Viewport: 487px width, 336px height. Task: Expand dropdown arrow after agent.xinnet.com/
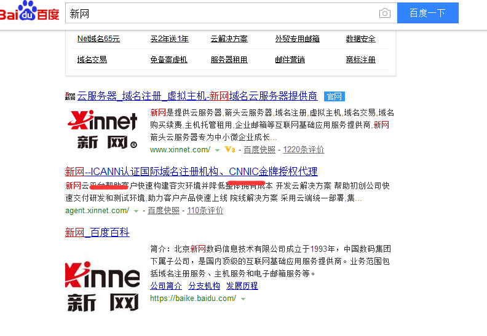click(136, 211)
